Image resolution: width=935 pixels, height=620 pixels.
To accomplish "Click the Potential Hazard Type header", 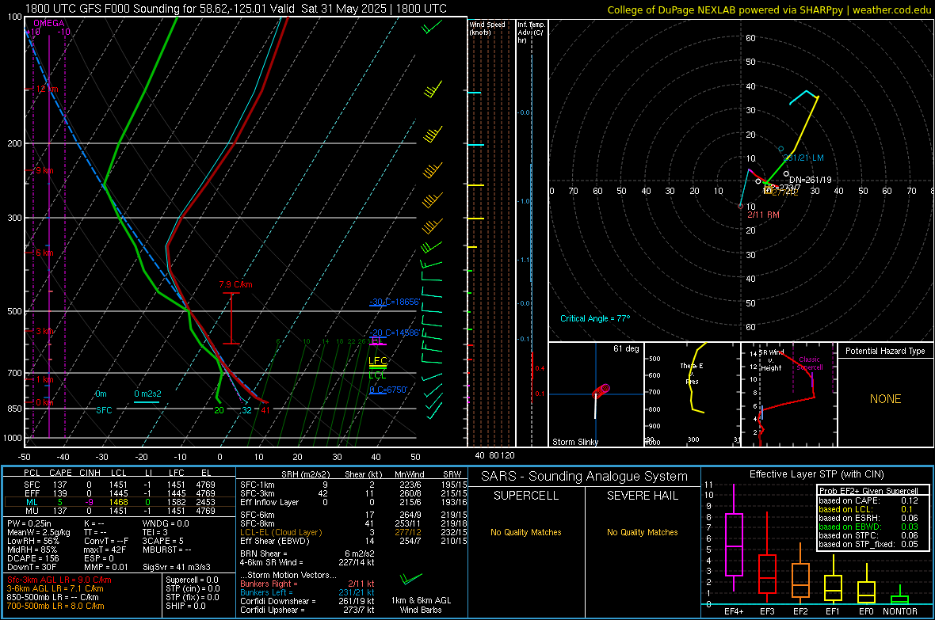I will point(885,351).
